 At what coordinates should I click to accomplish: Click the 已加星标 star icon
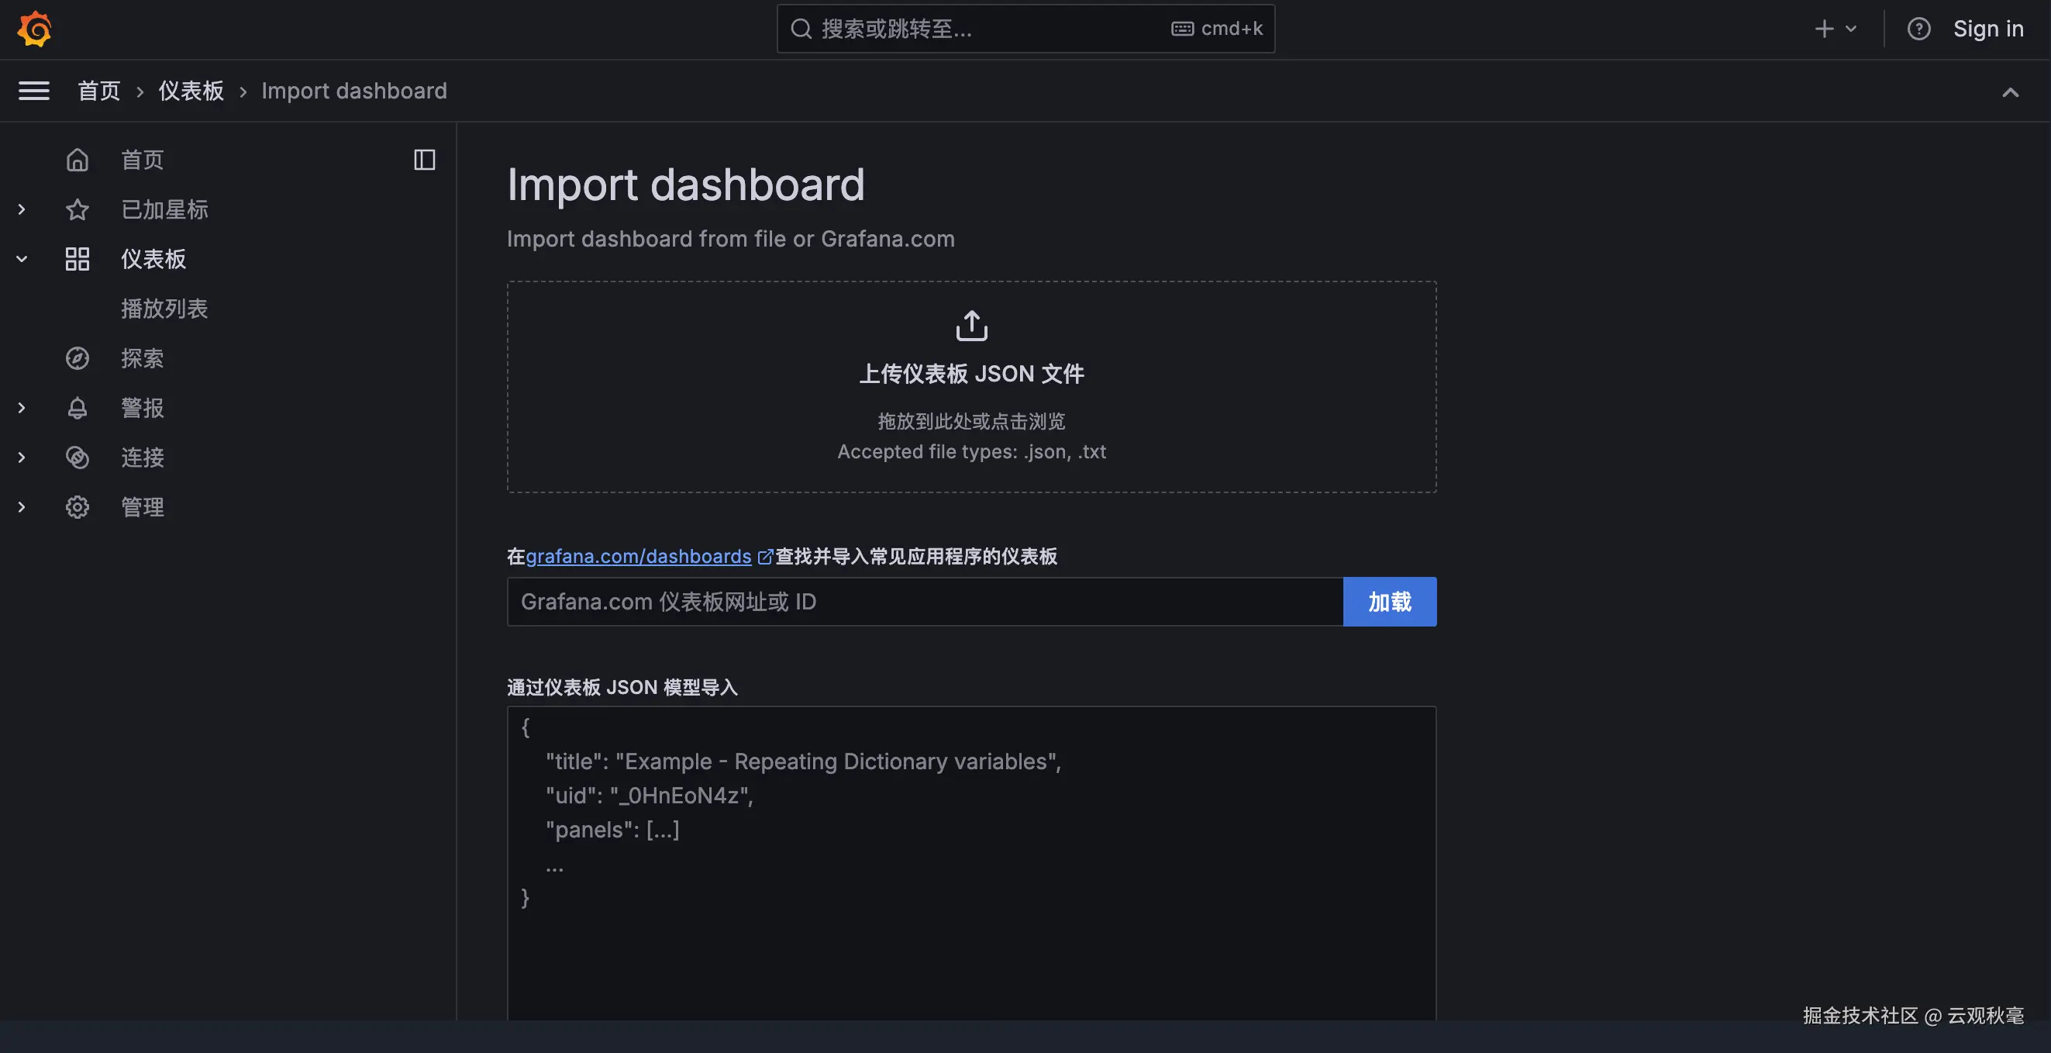[78, 209]
